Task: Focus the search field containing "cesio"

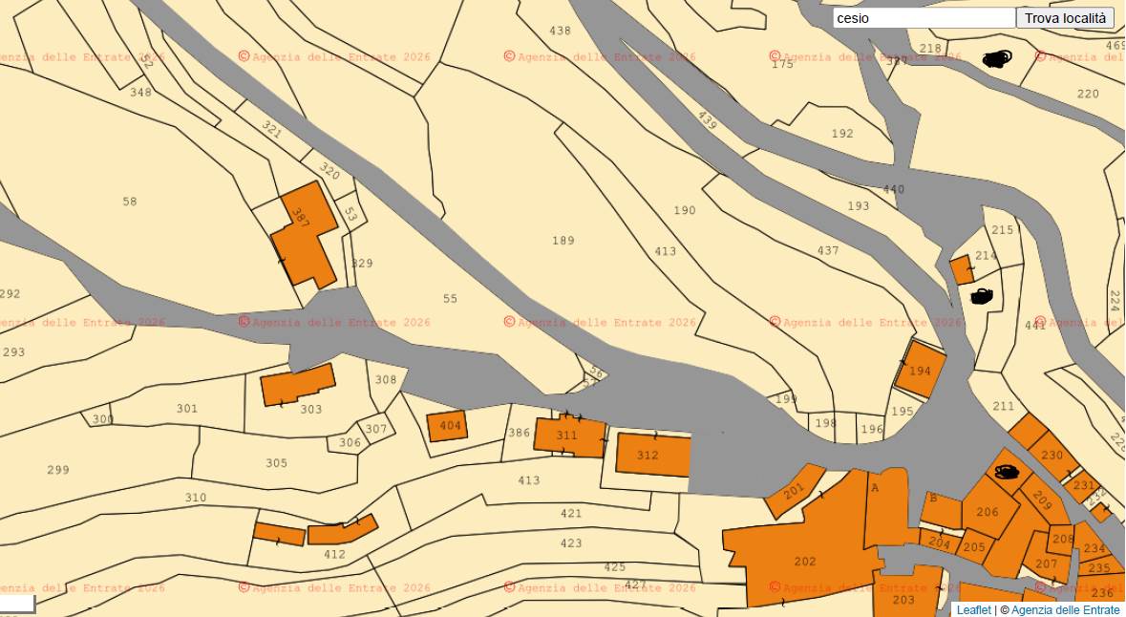Action: click(924, 18)
